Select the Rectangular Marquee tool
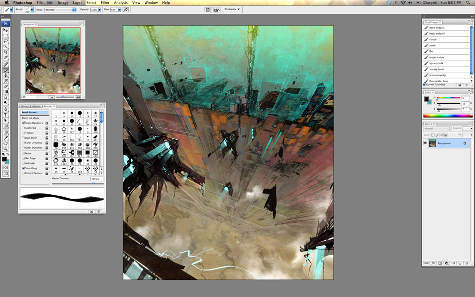 5,36
